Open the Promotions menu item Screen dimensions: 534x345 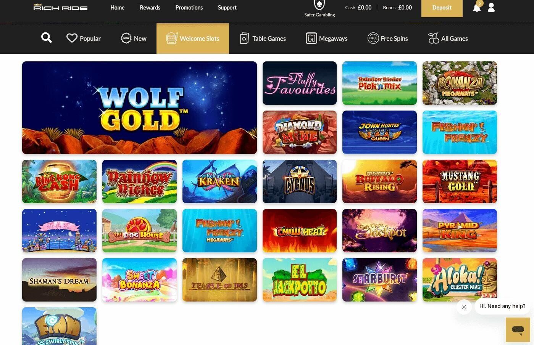click(x=189, y=8)
